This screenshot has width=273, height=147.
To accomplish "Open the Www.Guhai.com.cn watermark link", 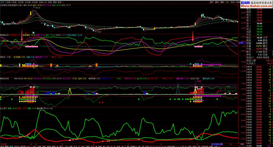I will coord(257,6).
